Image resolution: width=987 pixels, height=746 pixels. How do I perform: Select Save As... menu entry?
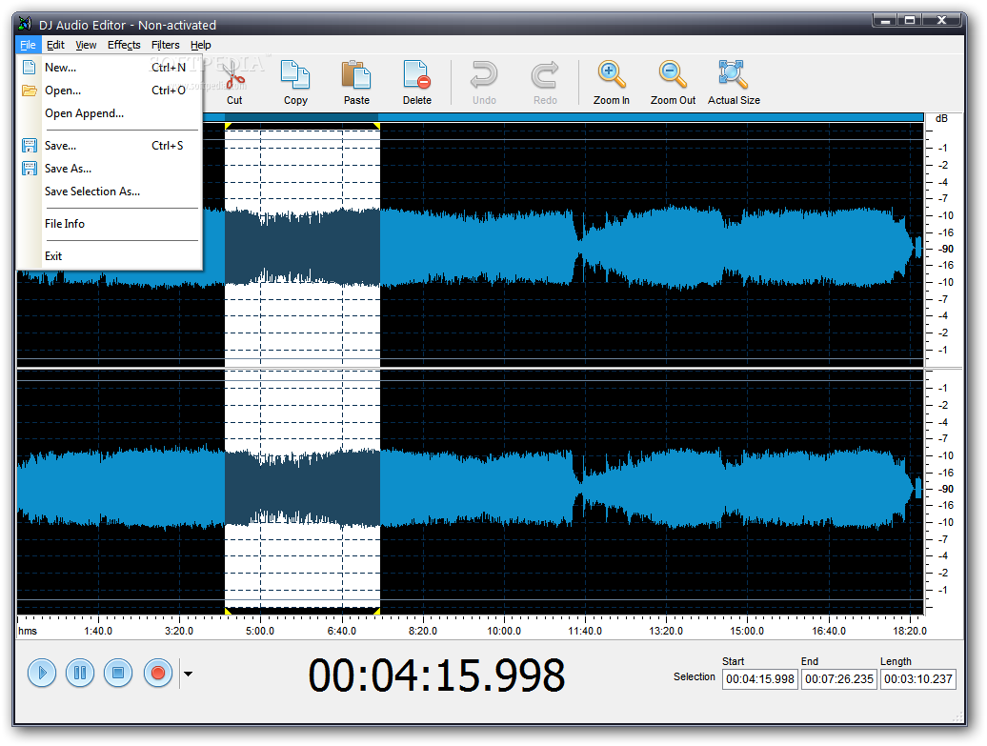(x=110, y=168)
